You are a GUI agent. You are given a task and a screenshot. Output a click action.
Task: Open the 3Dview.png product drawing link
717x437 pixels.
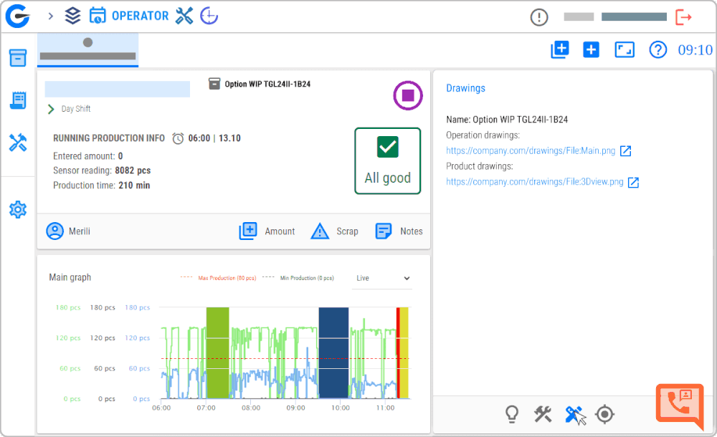tap(535, 182)
